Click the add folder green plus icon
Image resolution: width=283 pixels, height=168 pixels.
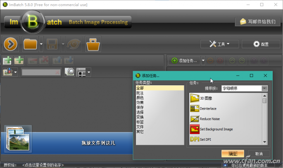19,60
